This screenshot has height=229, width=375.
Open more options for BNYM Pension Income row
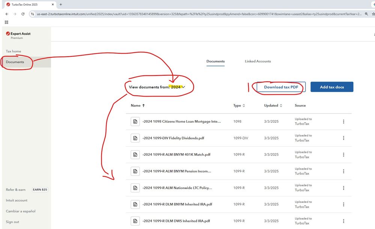pos(343,171)
